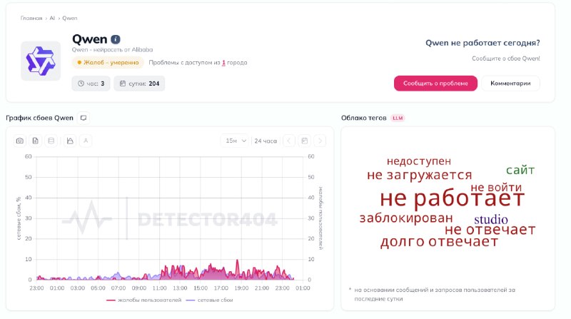This screenshot has width=571, height=319.
Task: Go to previous period with left arrow
Action: [x=289, y=141]
